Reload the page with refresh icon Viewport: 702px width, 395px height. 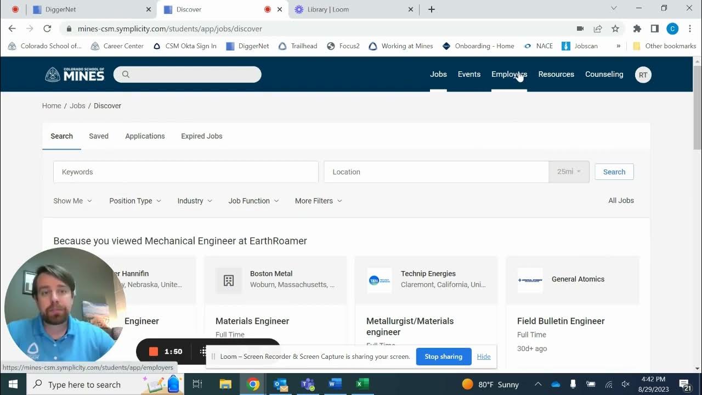click(47, 29)
